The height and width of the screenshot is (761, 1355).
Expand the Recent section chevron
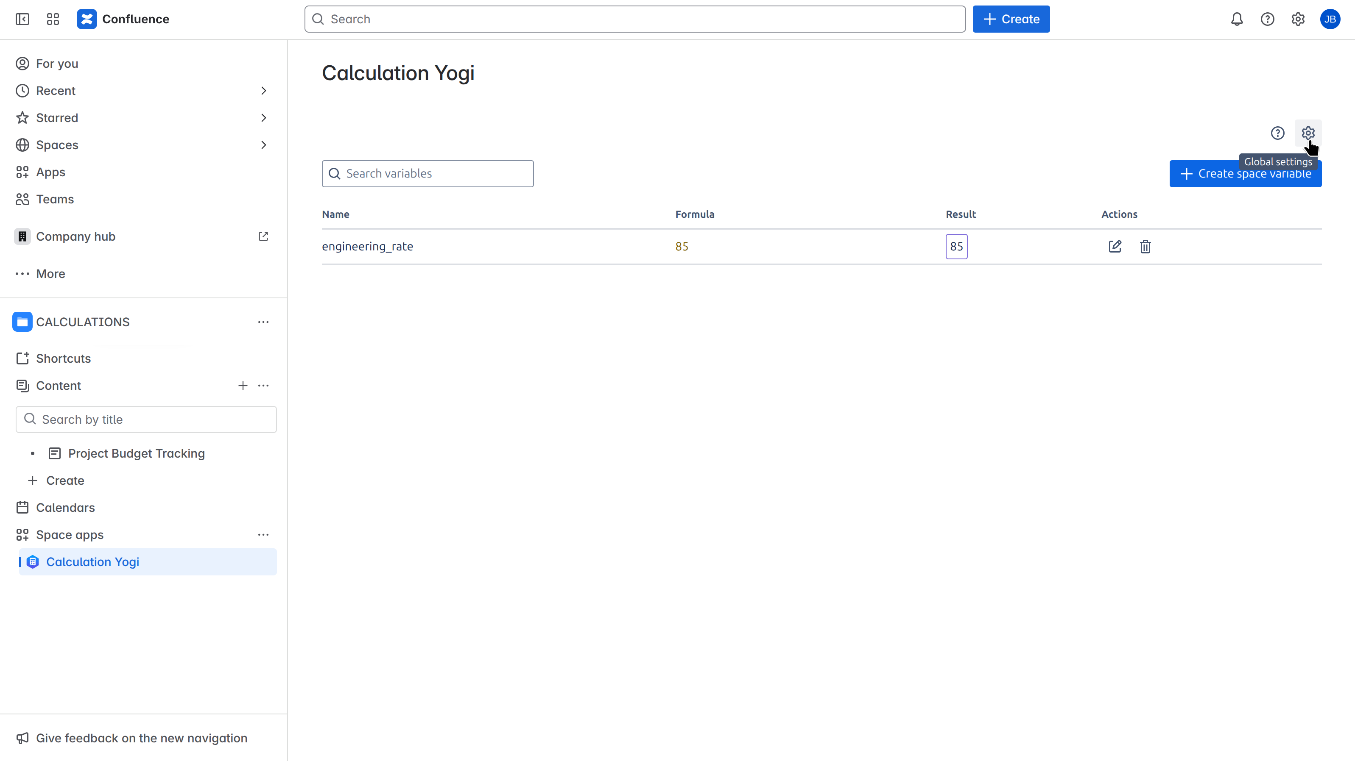pyautogui.click(x=263, y=90)
